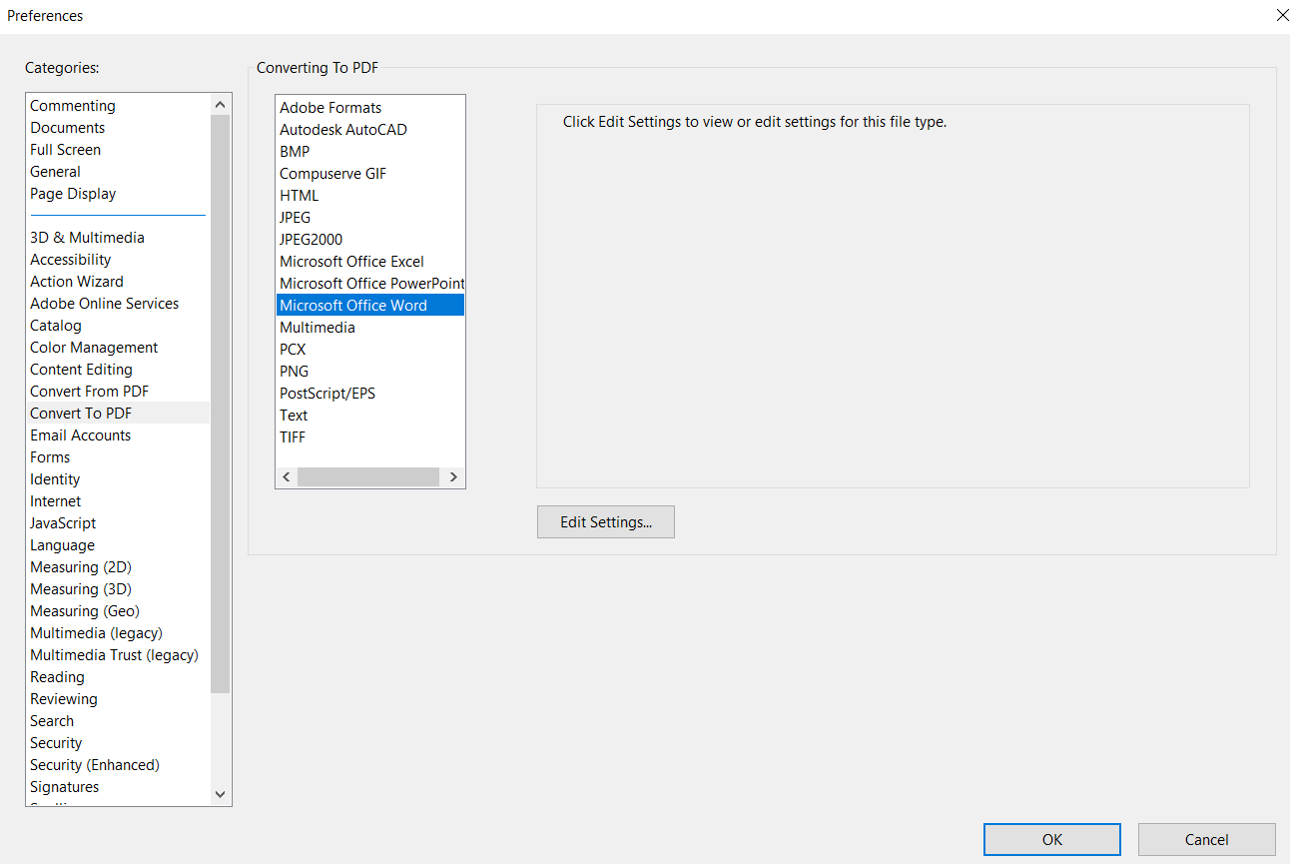Dismiss the dialog with Cancel
The height and width of the screenshot is (864, 1290).
(x=1206, y=839)
